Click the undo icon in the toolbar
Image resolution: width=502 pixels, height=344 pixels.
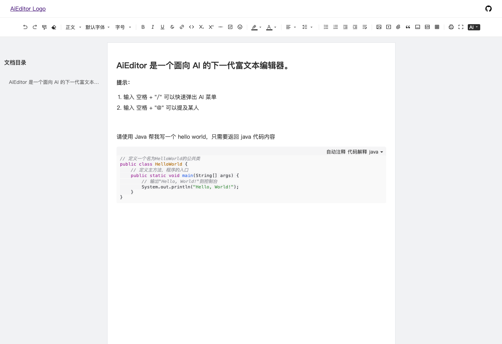pos(25,27)
